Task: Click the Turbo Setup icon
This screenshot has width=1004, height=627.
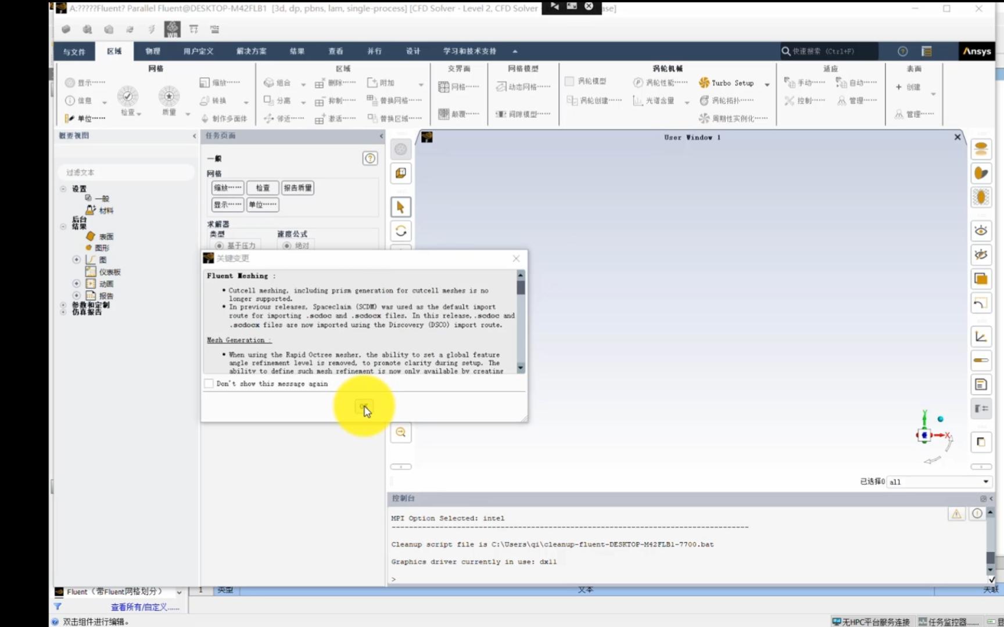Action: 704,83
